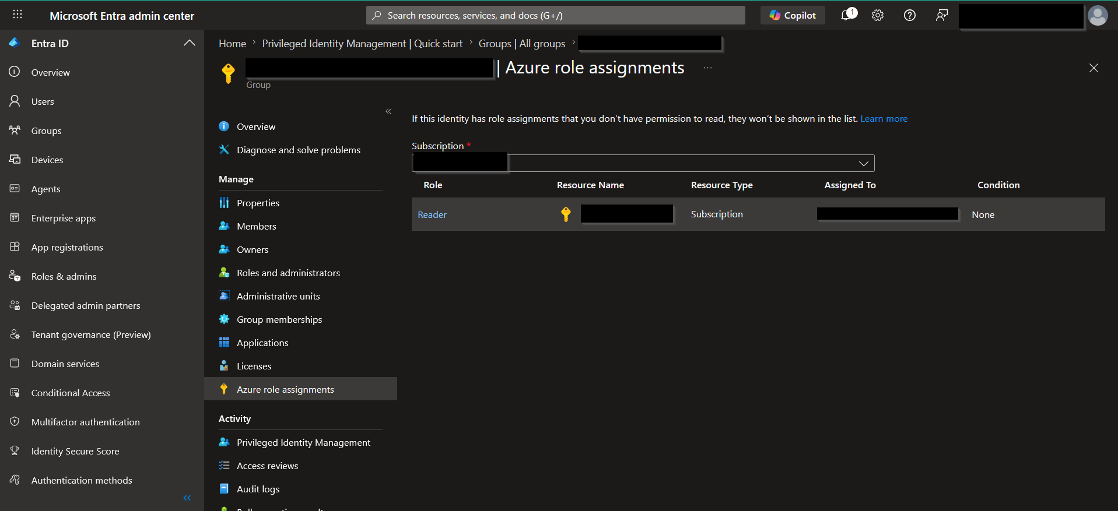The width and height of the screenshot is (1118, 511).
Task: Open the app launcher waffle icon
Action: 17,15
